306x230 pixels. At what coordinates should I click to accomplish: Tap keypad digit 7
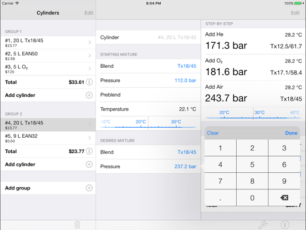[220, 181]
